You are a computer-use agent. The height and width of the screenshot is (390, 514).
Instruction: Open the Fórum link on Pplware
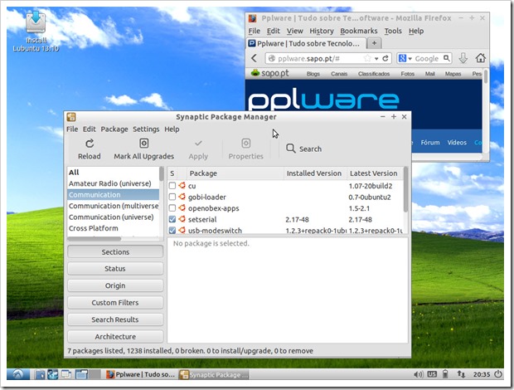click(430, 143)
